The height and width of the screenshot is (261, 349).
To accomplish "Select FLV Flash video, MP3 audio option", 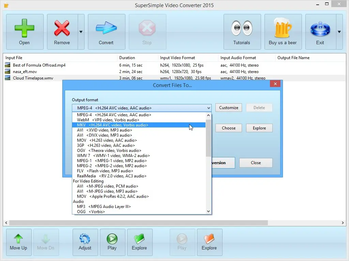I will (139, 171).
